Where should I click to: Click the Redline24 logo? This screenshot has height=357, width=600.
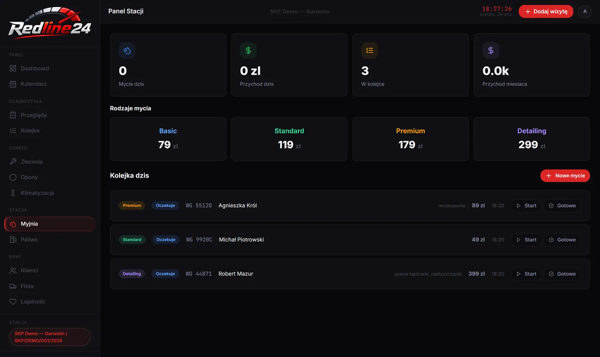point(49,23)
